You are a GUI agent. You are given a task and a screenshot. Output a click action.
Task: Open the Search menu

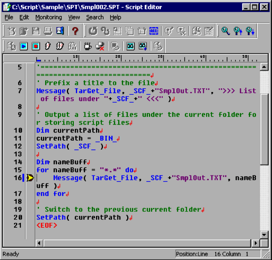[95, 17]
